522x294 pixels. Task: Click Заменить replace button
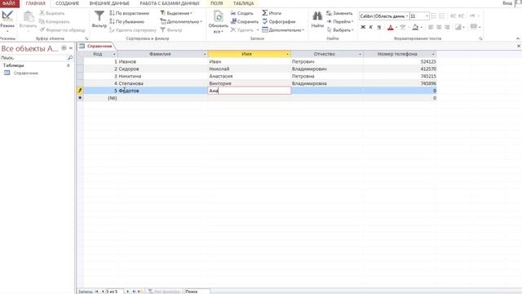[x=339, y=13]
